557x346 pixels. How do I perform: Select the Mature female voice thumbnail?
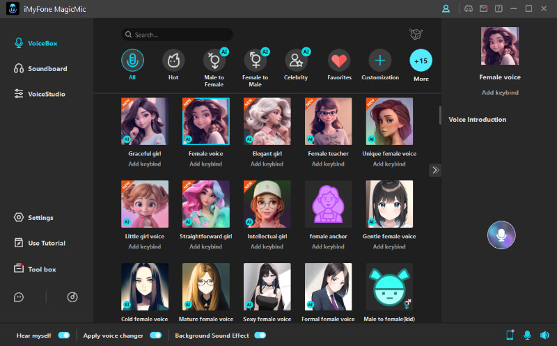(206, 287)
